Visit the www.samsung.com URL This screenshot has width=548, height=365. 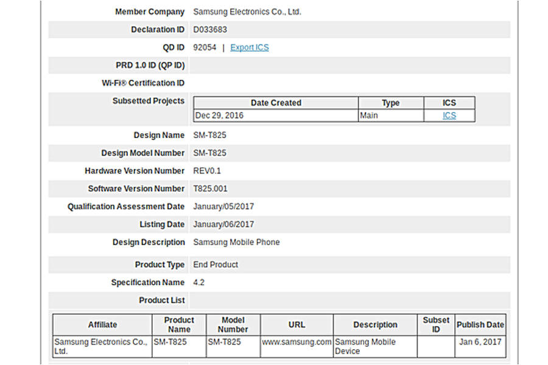tap(296, 342)
